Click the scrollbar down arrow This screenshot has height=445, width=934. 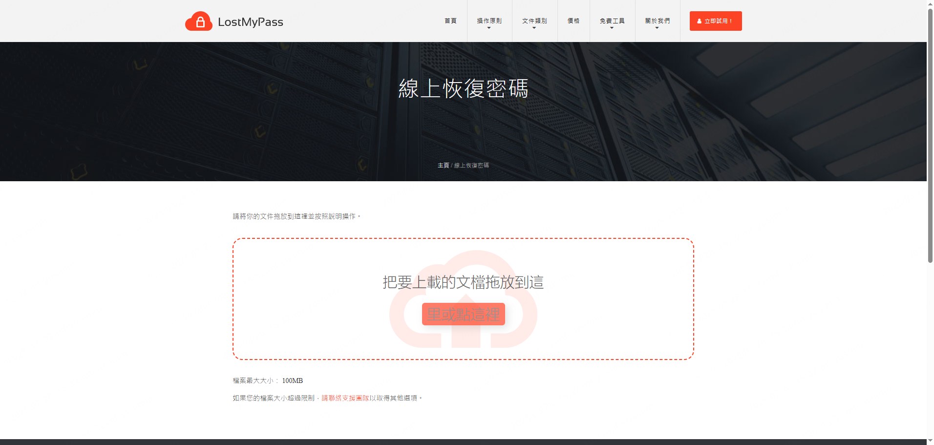[930, 441]
